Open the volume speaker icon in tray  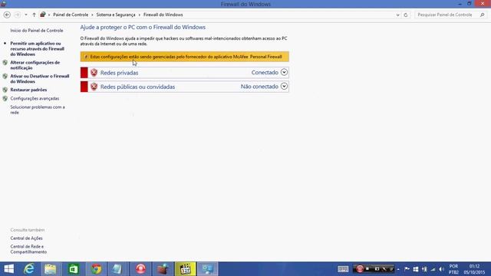(442, 269)
